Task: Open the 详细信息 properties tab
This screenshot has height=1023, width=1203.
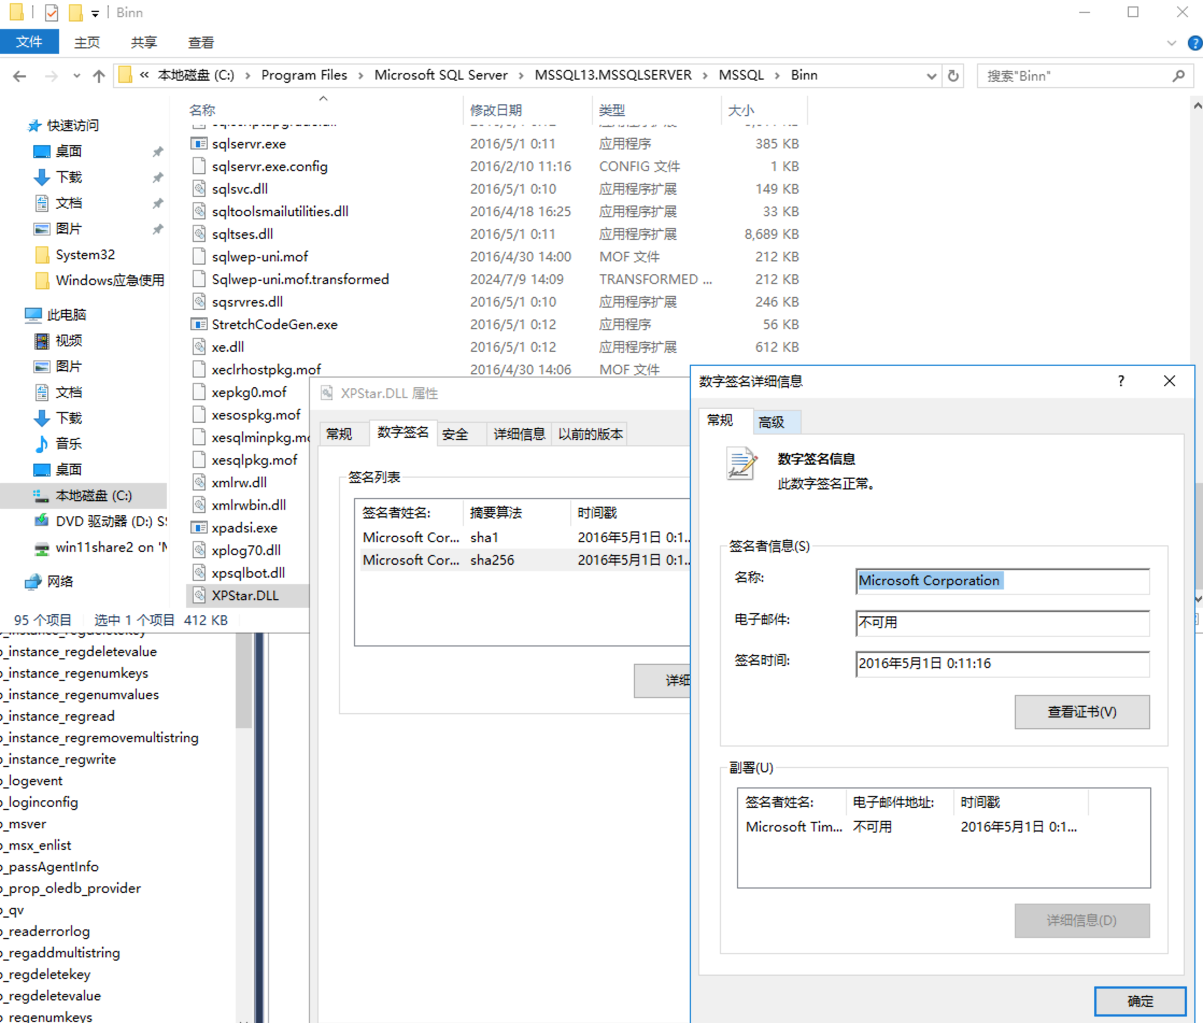Action: pyautogui.click(x=519, y=434)
